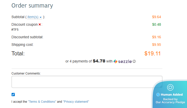Click the Order summary heading
The image size is (187, 108).
32,6
